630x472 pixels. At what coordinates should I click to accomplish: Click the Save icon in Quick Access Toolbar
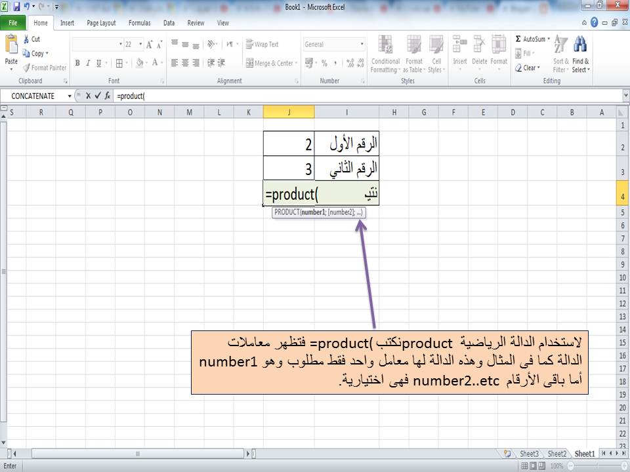pyautogui.click(x=16, y=7)
